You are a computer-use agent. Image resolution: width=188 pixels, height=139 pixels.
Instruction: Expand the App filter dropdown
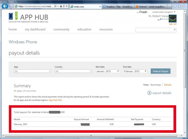tap(32, 71)
